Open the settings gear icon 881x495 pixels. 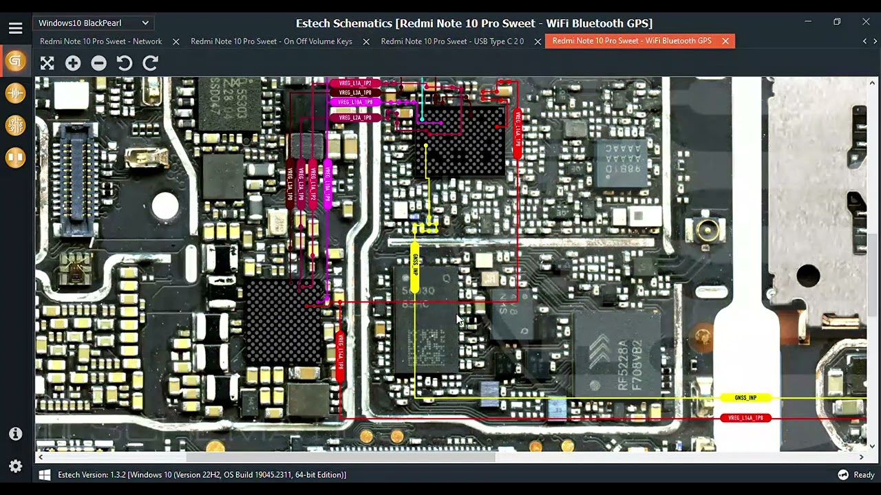[15, 466]
